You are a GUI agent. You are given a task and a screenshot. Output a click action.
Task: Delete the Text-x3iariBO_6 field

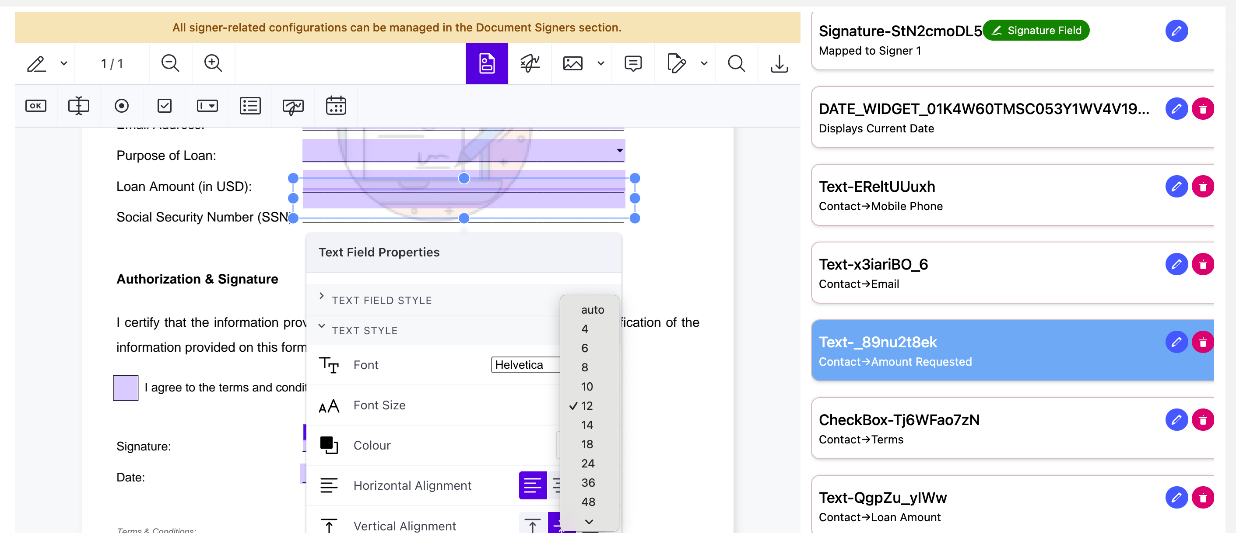pos(1202,264)
